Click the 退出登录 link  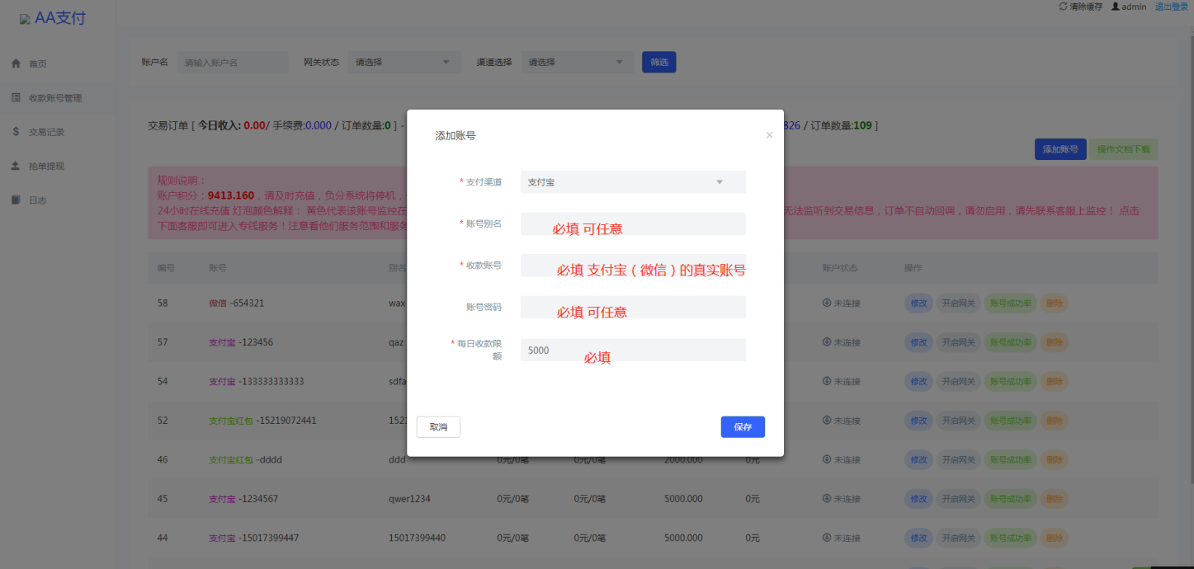click(1171, 7)
